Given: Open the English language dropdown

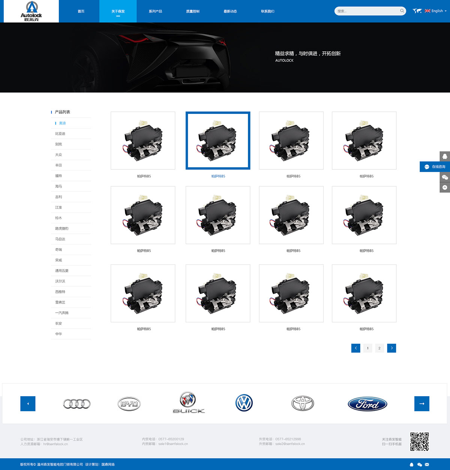Looking at the screenshot, I should [x=435, y=11].
